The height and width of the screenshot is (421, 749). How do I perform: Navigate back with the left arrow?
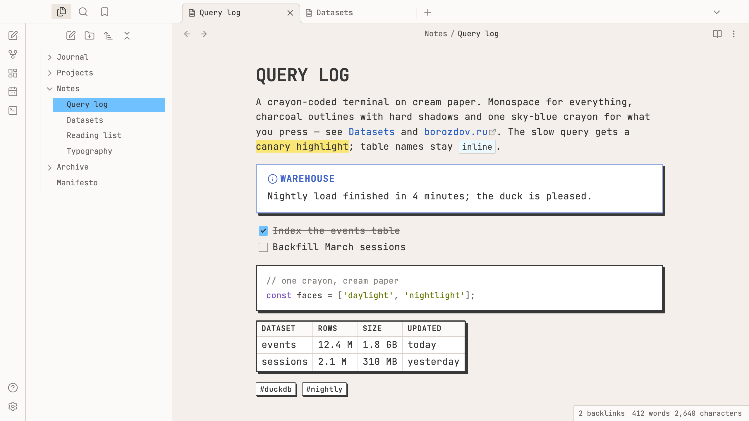coord(187,34)
